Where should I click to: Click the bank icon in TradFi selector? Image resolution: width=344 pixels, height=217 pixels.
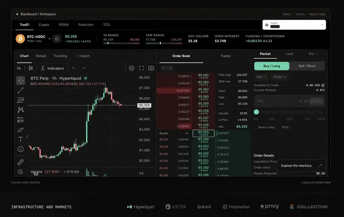pyautogui.click(x=267, y=25)
